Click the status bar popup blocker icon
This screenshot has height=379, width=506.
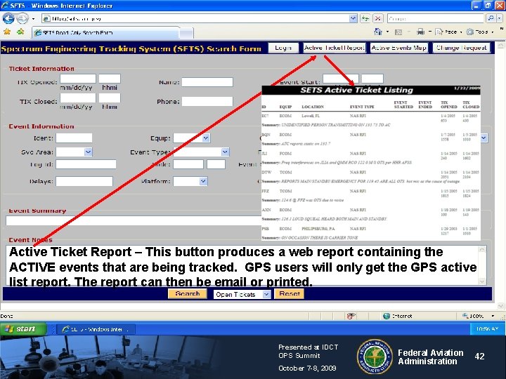pyautogui.click(x=351, y=316)
